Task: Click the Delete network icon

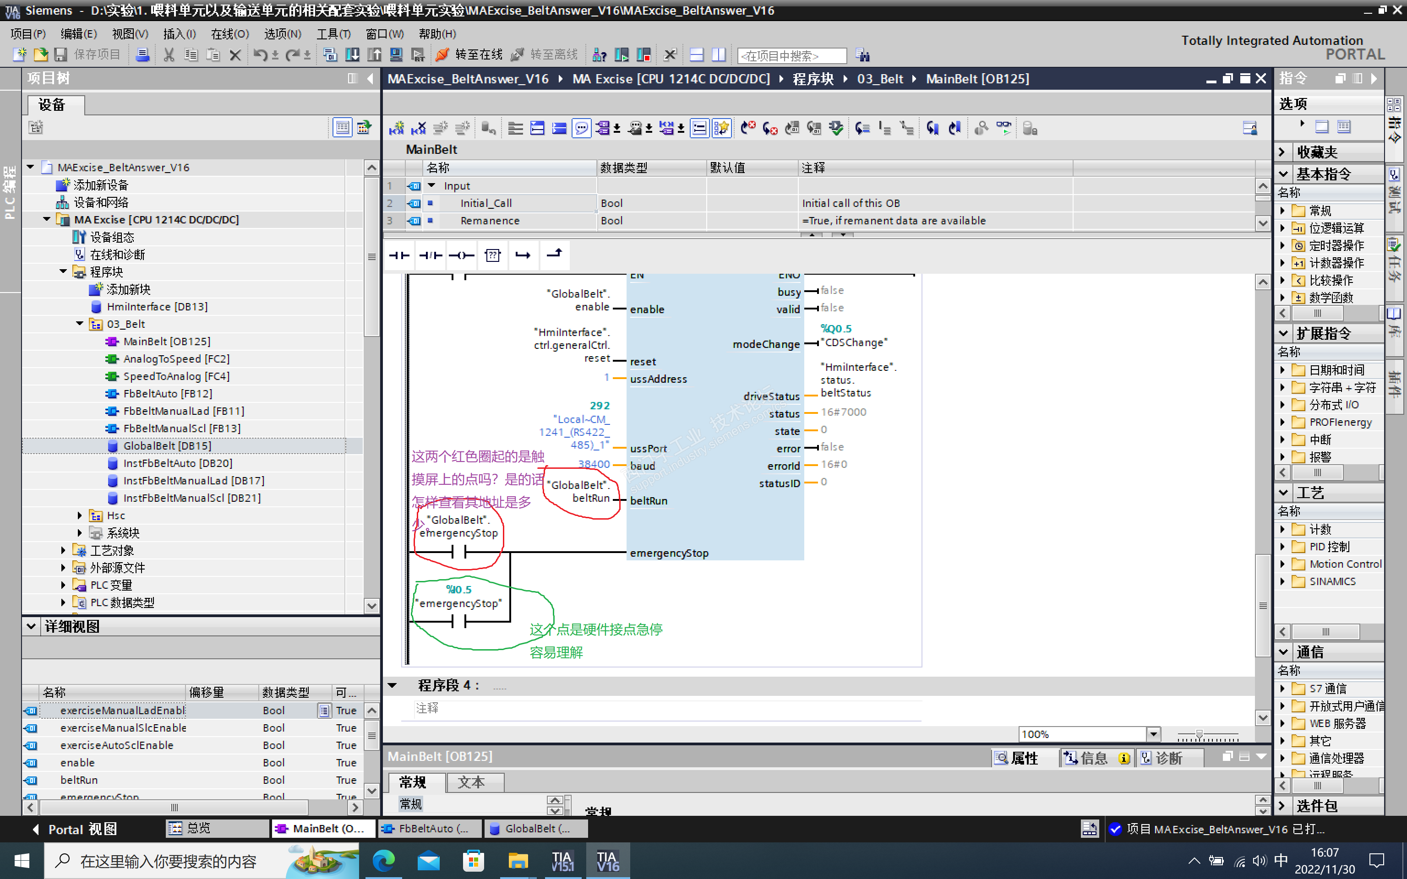Action: (x=418, y=128)
